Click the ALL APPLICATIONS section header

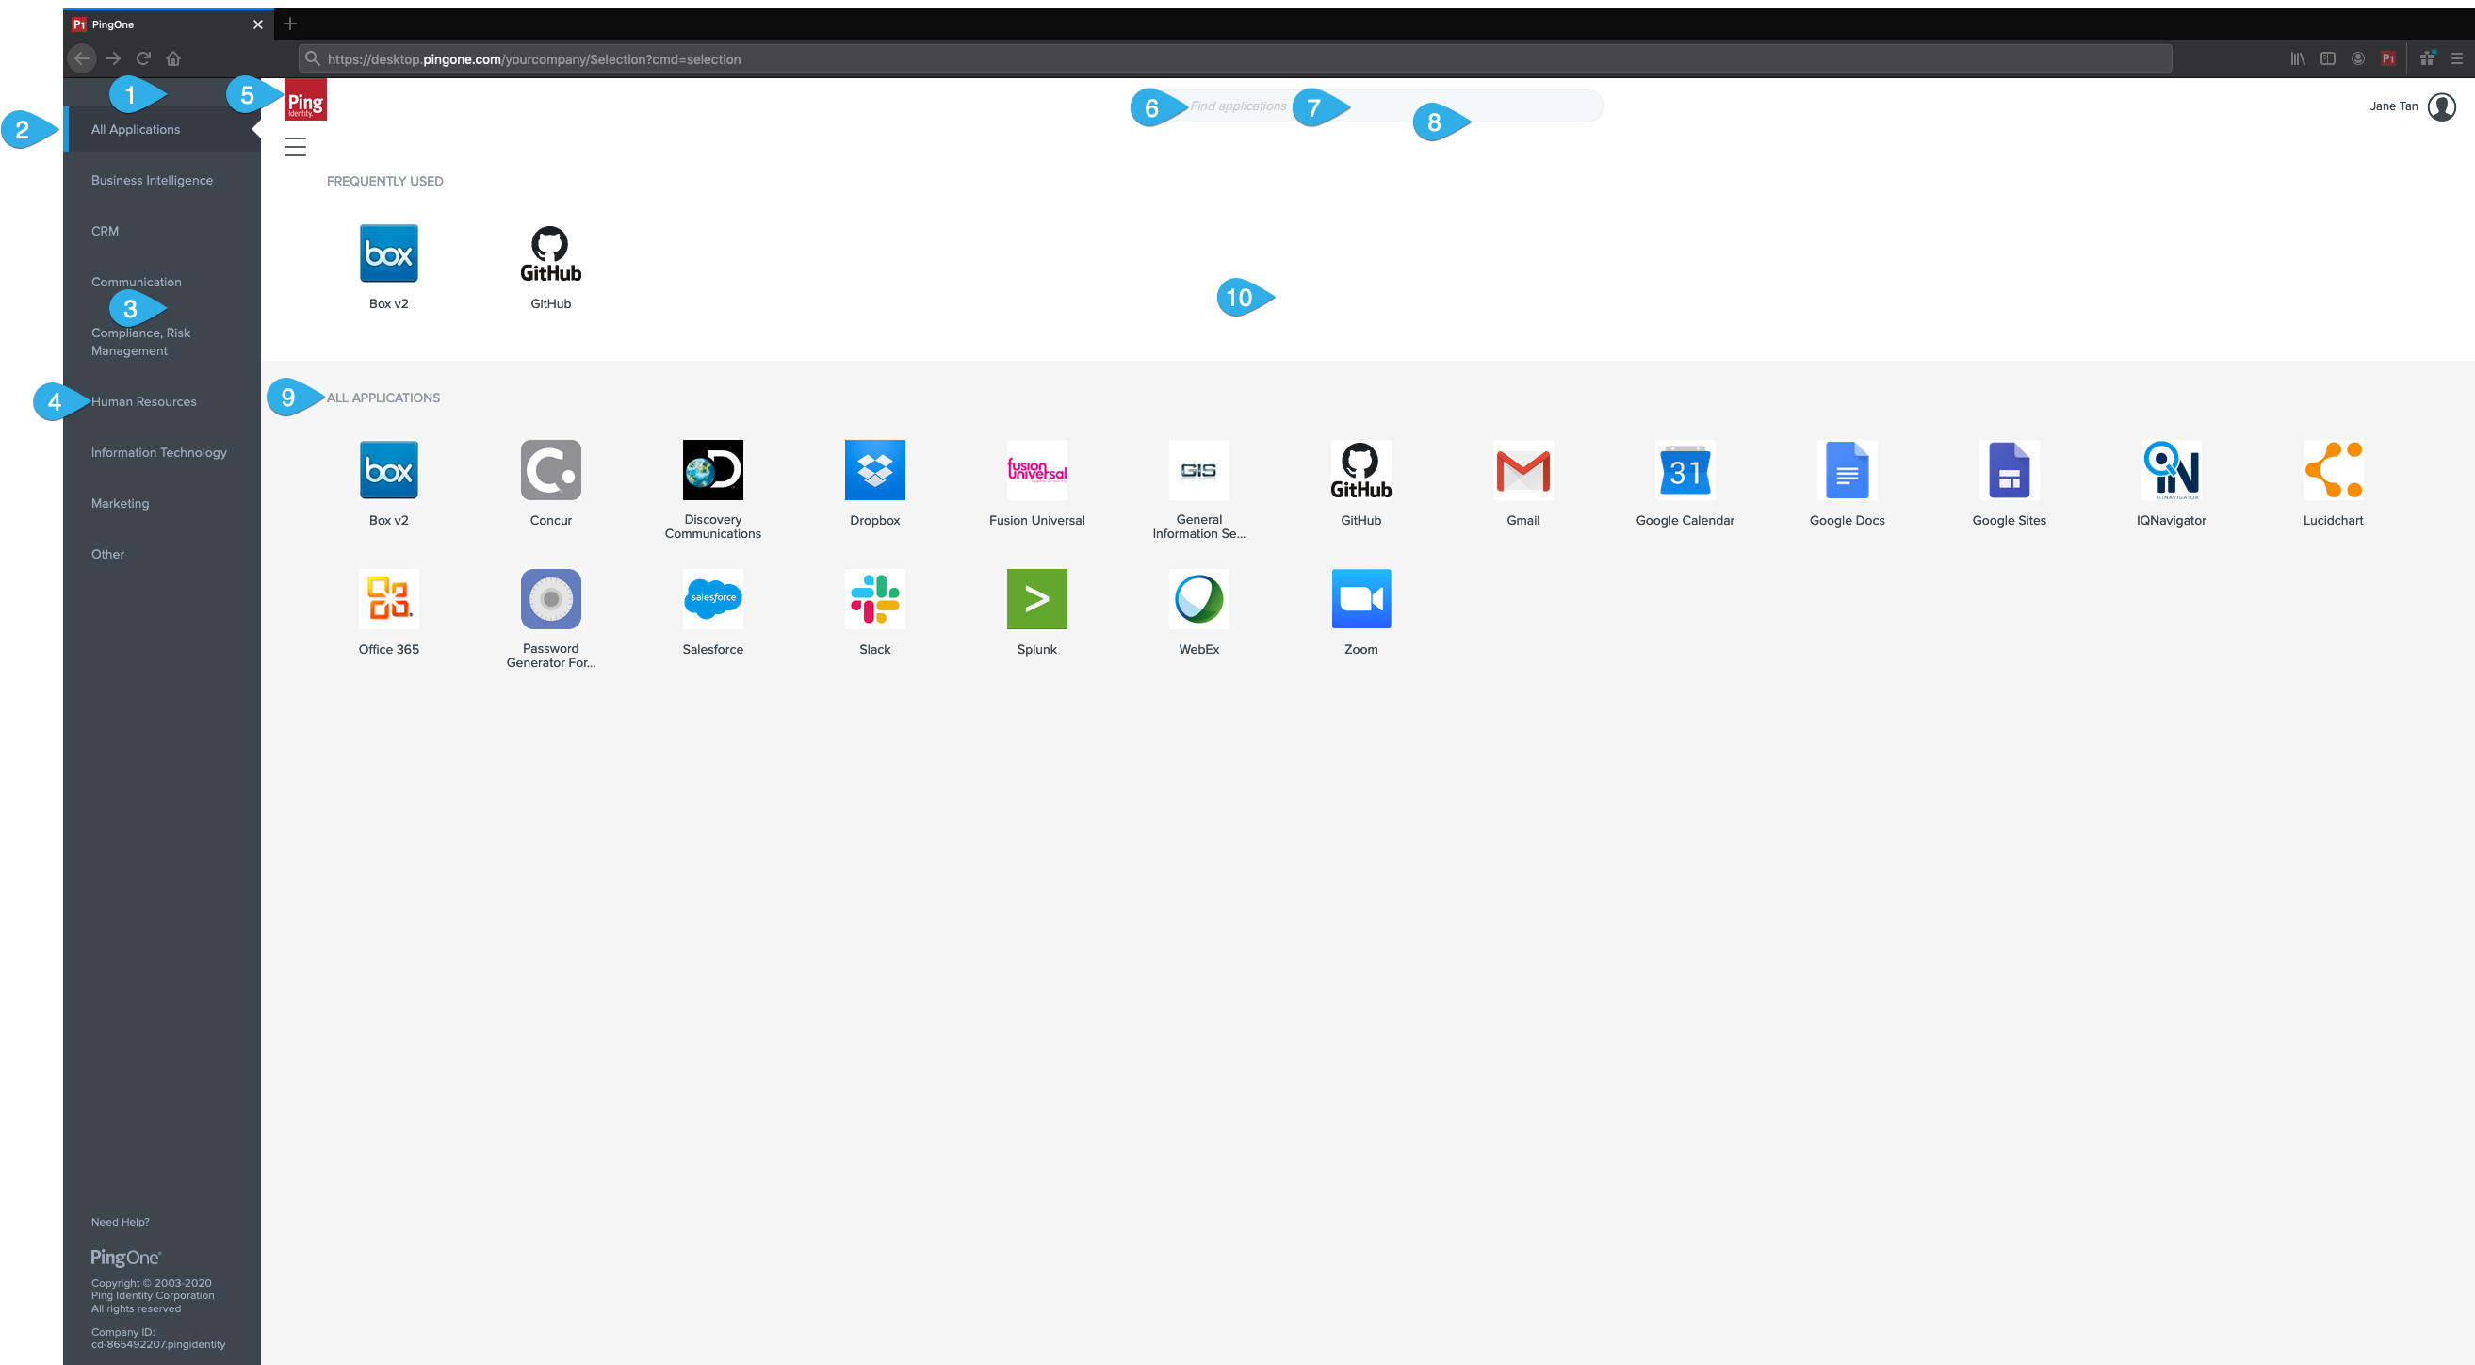click(383, 397)
